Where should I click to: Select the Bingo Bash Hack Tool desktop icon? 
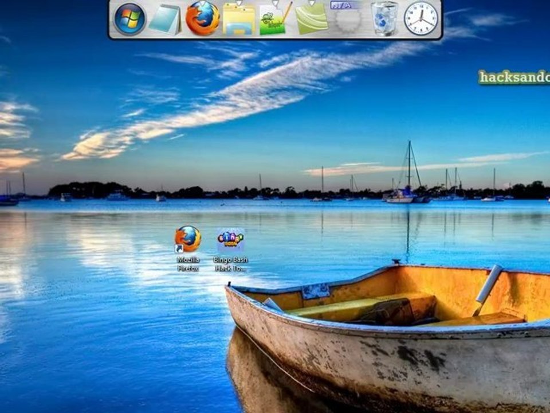(231, 240)
